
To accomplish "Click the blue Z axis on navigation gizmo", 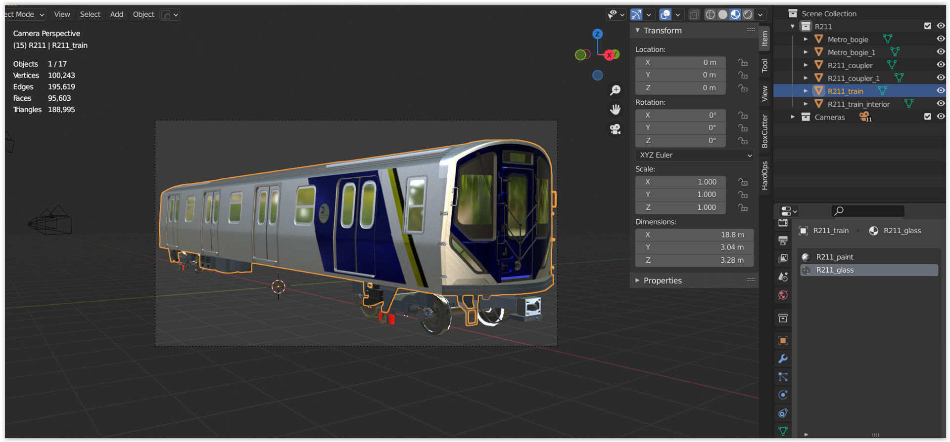I will [598, 34].
